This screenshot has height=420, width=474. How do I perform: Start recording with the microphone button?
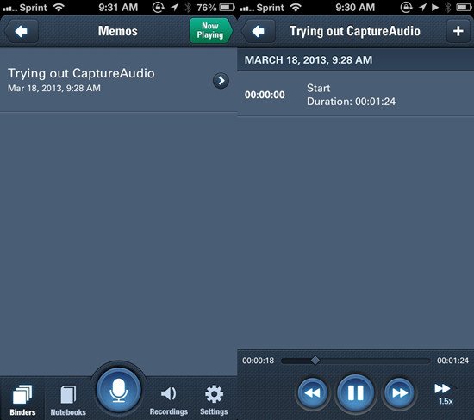point(119,390)
